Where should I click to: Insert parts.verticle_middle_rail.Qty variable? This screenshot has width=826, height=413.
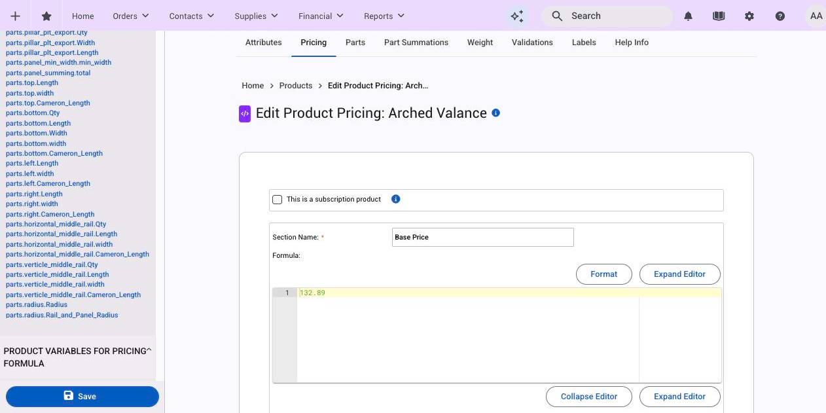click(52, 265)
